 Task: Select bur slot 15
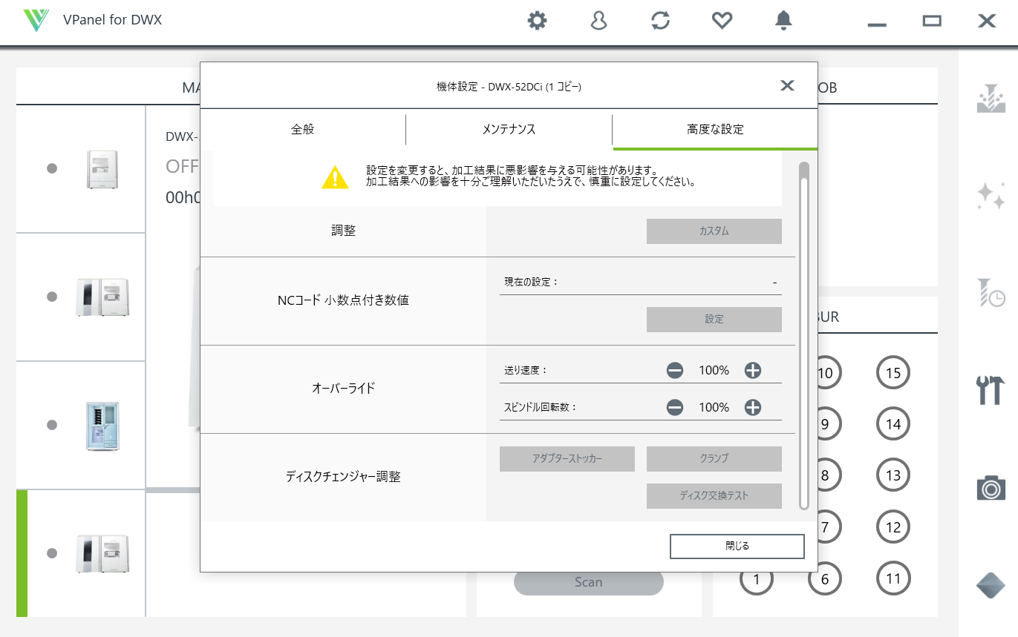893,373
